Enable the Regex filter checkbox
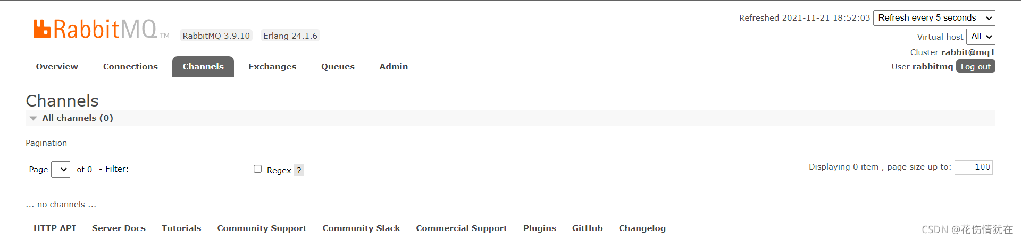Viewport: 1021px width, 239px height. [x=258, y=169]
